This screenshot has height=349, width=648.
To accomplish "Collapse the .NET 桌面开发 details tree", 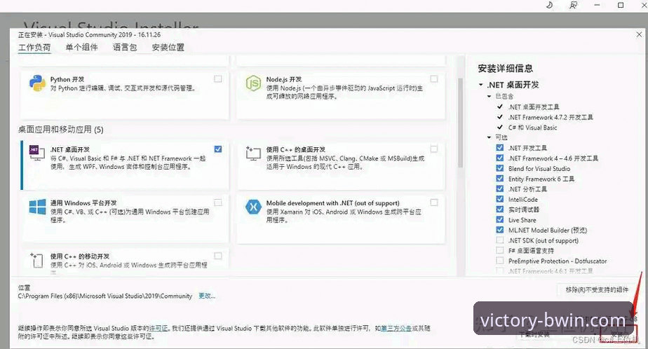I will pos(480,85).
